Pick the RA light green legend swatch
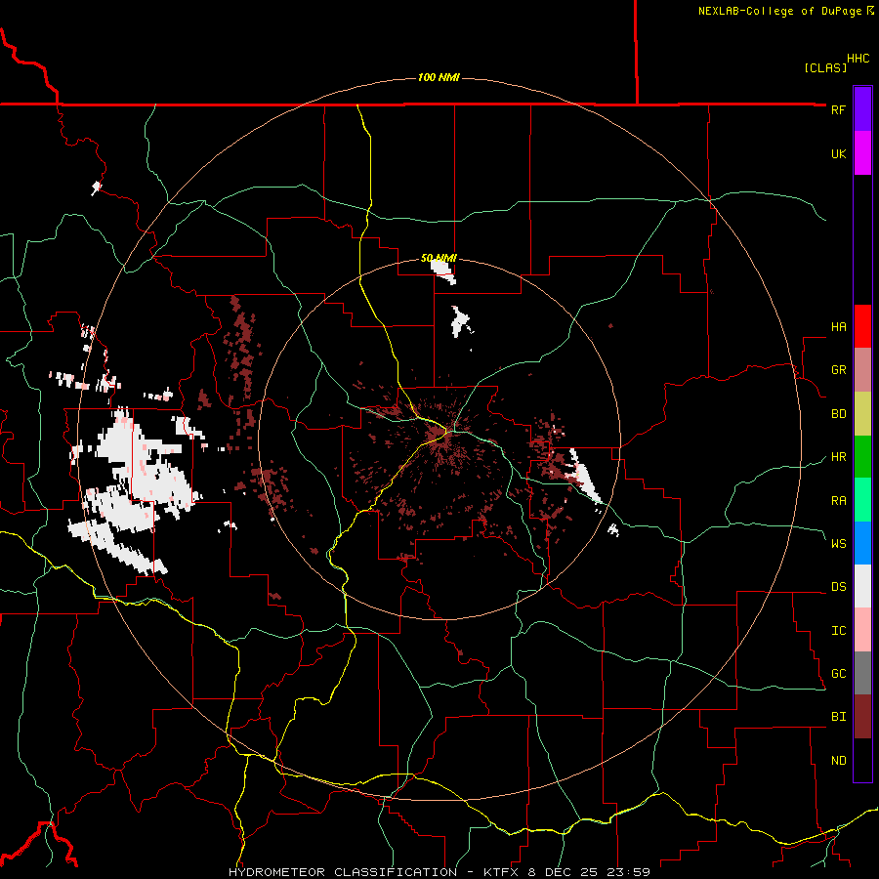 tap(862, 500)
